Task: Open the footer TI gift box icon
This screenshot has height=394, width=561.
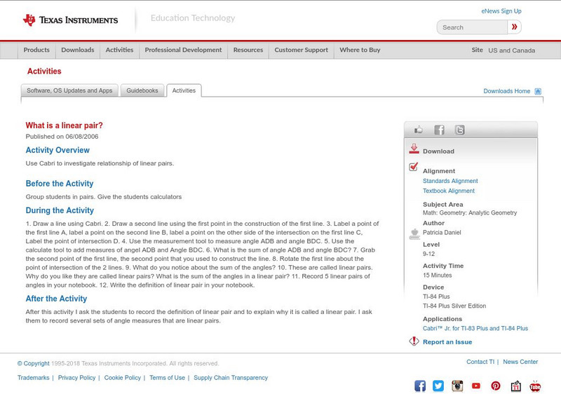Action: (x=515, y=386)
